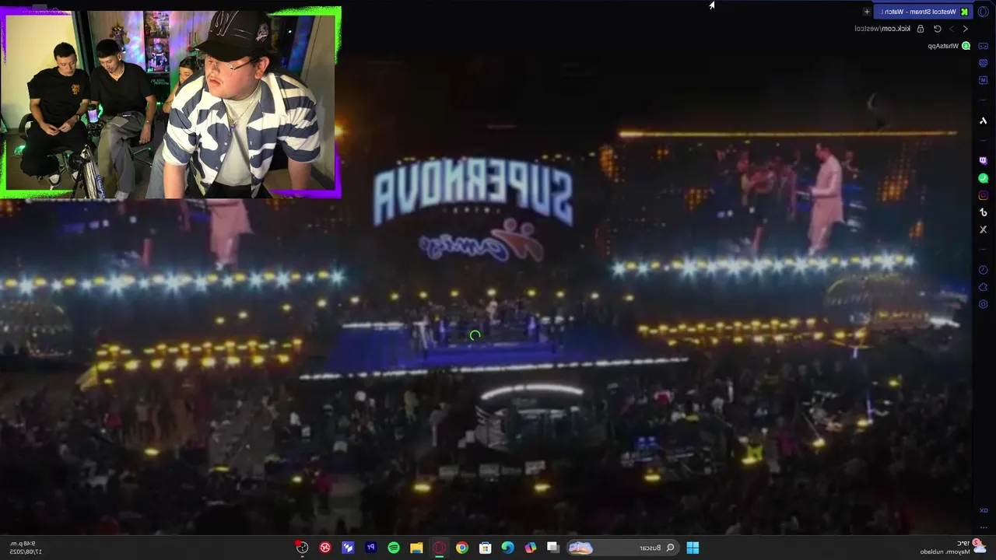996x560 pixels.
Task: Open Instagram in the Opera sidebar
Action: pos(983,195)
